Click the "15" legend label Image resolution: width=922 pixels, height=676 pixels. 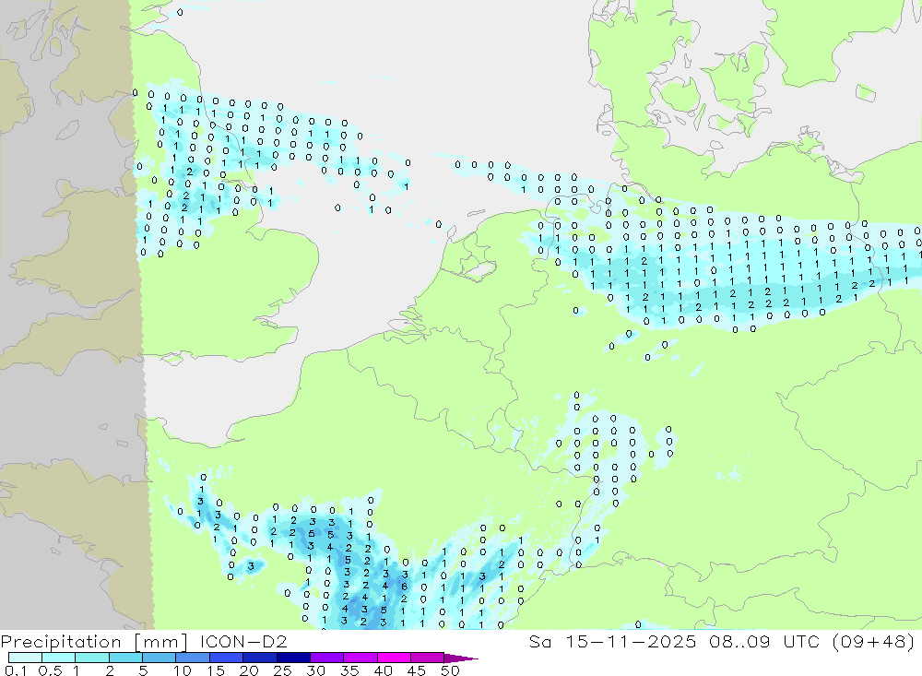pos(216,670)
